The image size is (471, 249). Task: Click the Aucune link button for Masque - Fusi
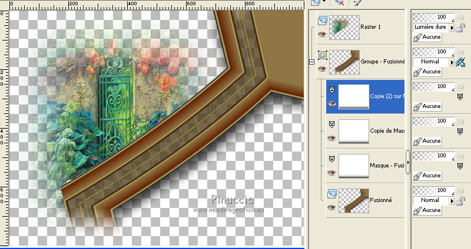(x=427, y=176)
